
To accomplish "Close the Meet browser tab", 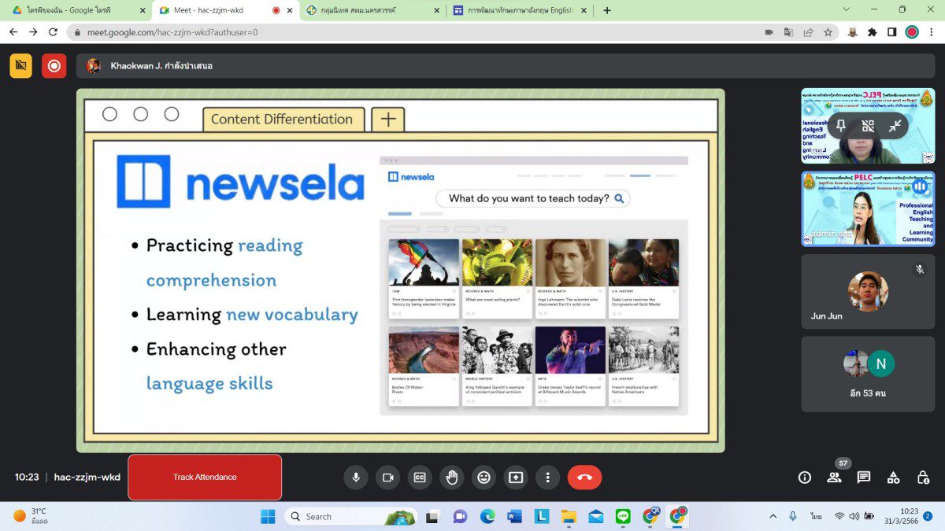I will 290,10.
